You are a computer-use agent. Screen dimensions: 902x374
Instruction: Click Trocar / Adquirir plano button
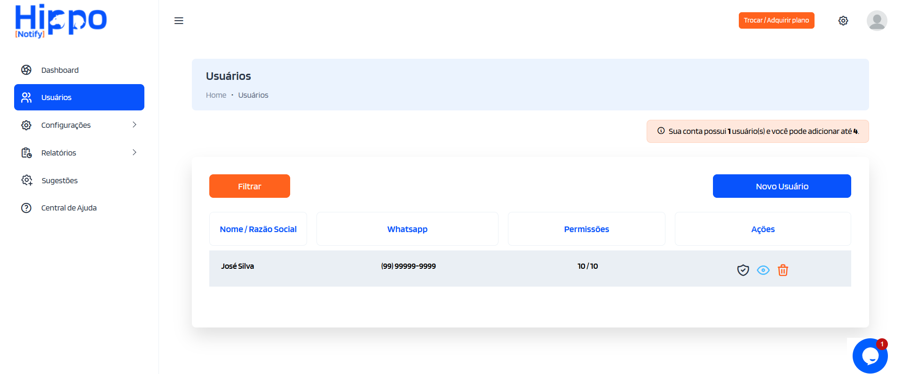(x=776, y=20)
